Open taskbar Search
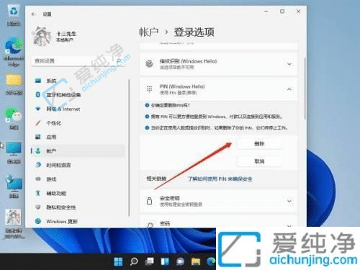 134,261
